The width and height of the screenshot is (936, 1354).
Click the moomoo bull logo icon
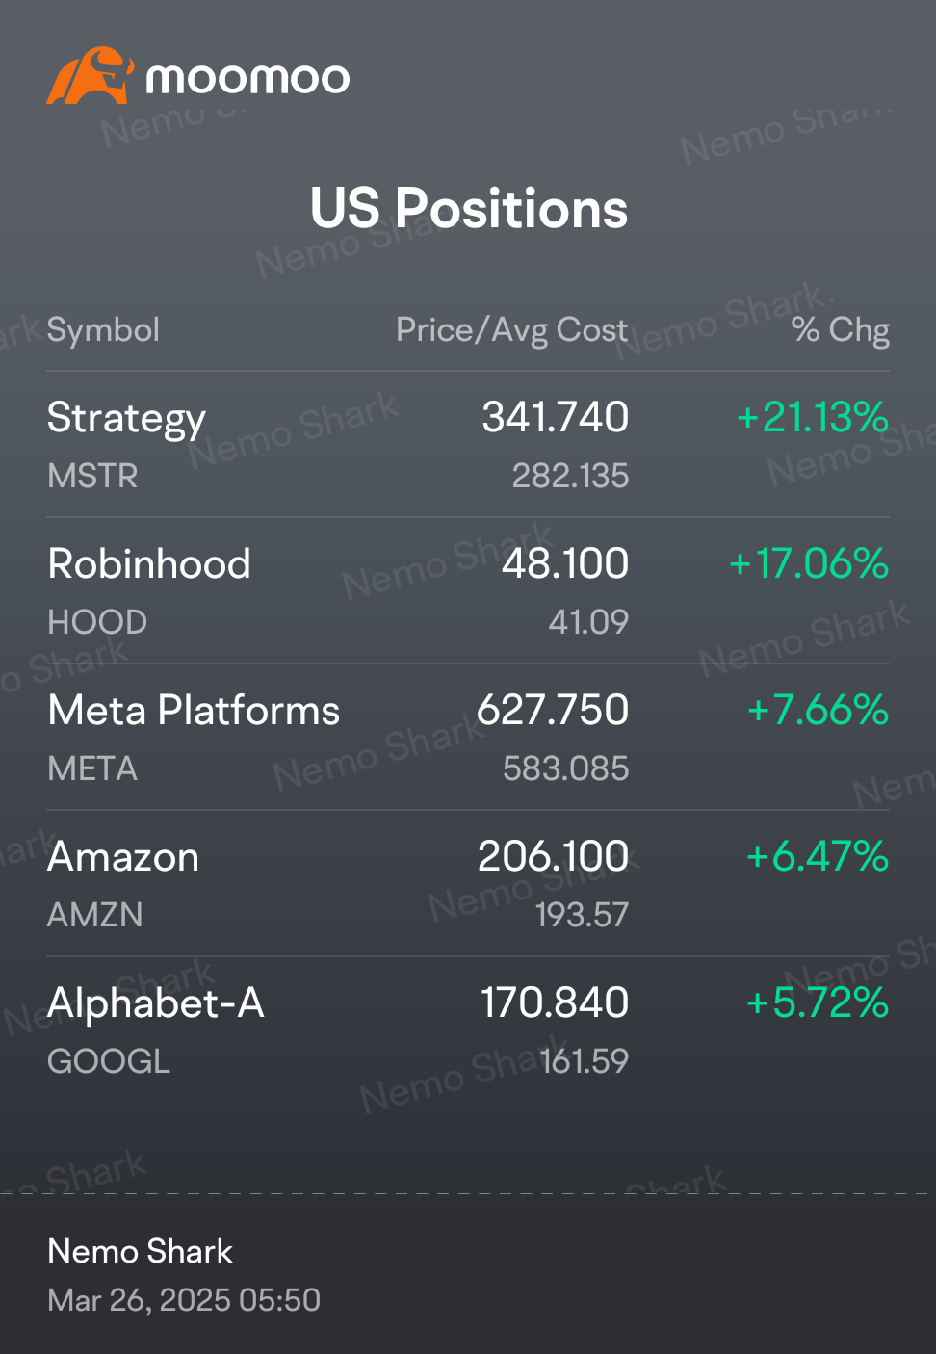90,75
